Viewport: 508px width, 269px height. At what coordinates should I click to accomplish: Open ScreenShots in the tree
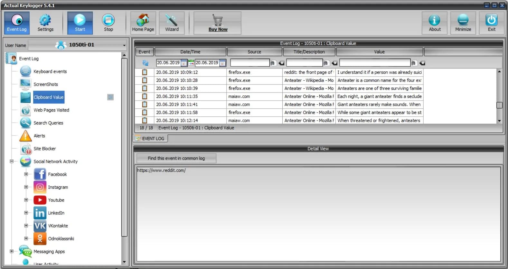tap(46, 84)
